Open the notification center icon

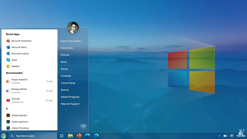(232, 136)
